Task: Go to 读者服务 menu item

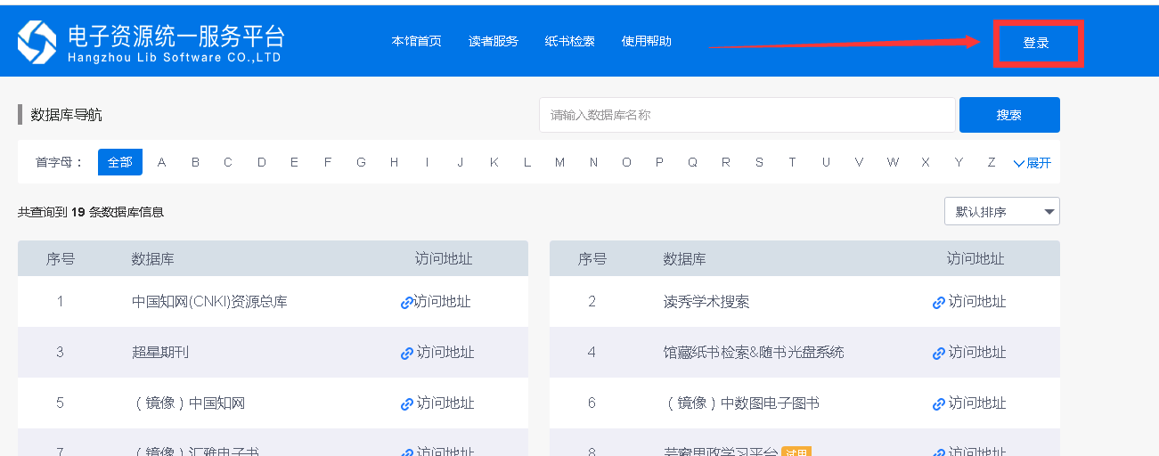Action: tap(493, 41)
